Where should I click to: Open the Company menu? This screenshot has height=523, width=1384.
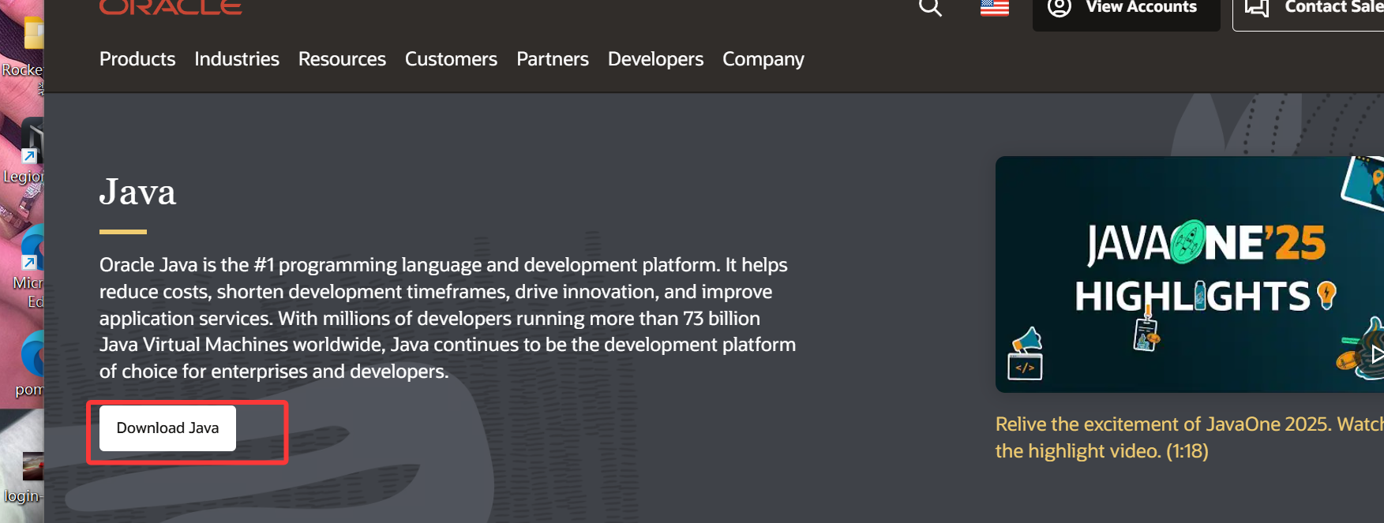coord(763,59)
